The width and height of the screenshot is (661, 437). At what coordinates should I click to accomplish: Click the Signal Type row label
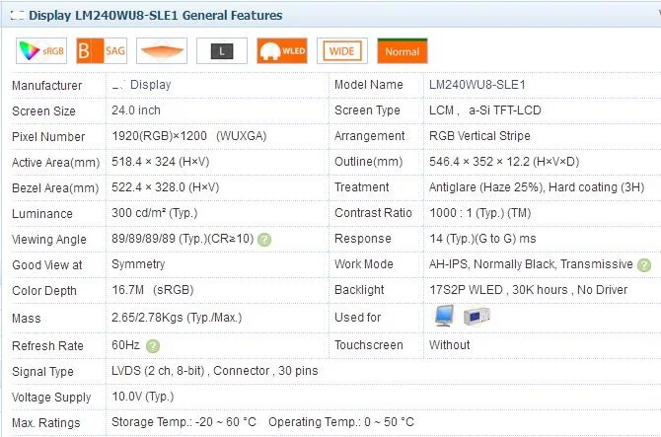(x=42, y=372)
